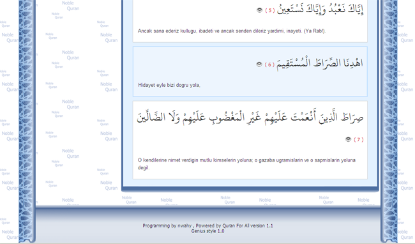Click the eye icon next to verse 6

pos(259,65)
